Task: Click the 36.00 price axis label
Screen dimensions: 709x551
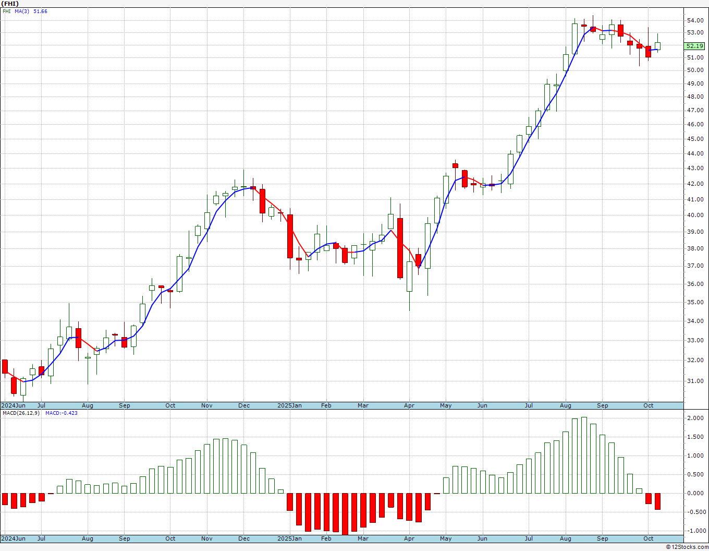Action: (695, 284)
